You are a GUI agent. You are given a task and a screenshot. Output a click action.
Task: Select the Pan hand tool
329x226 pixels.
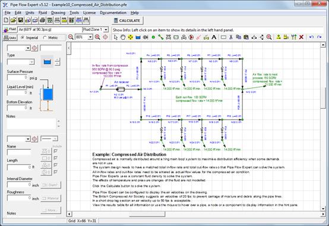[123, 37]
